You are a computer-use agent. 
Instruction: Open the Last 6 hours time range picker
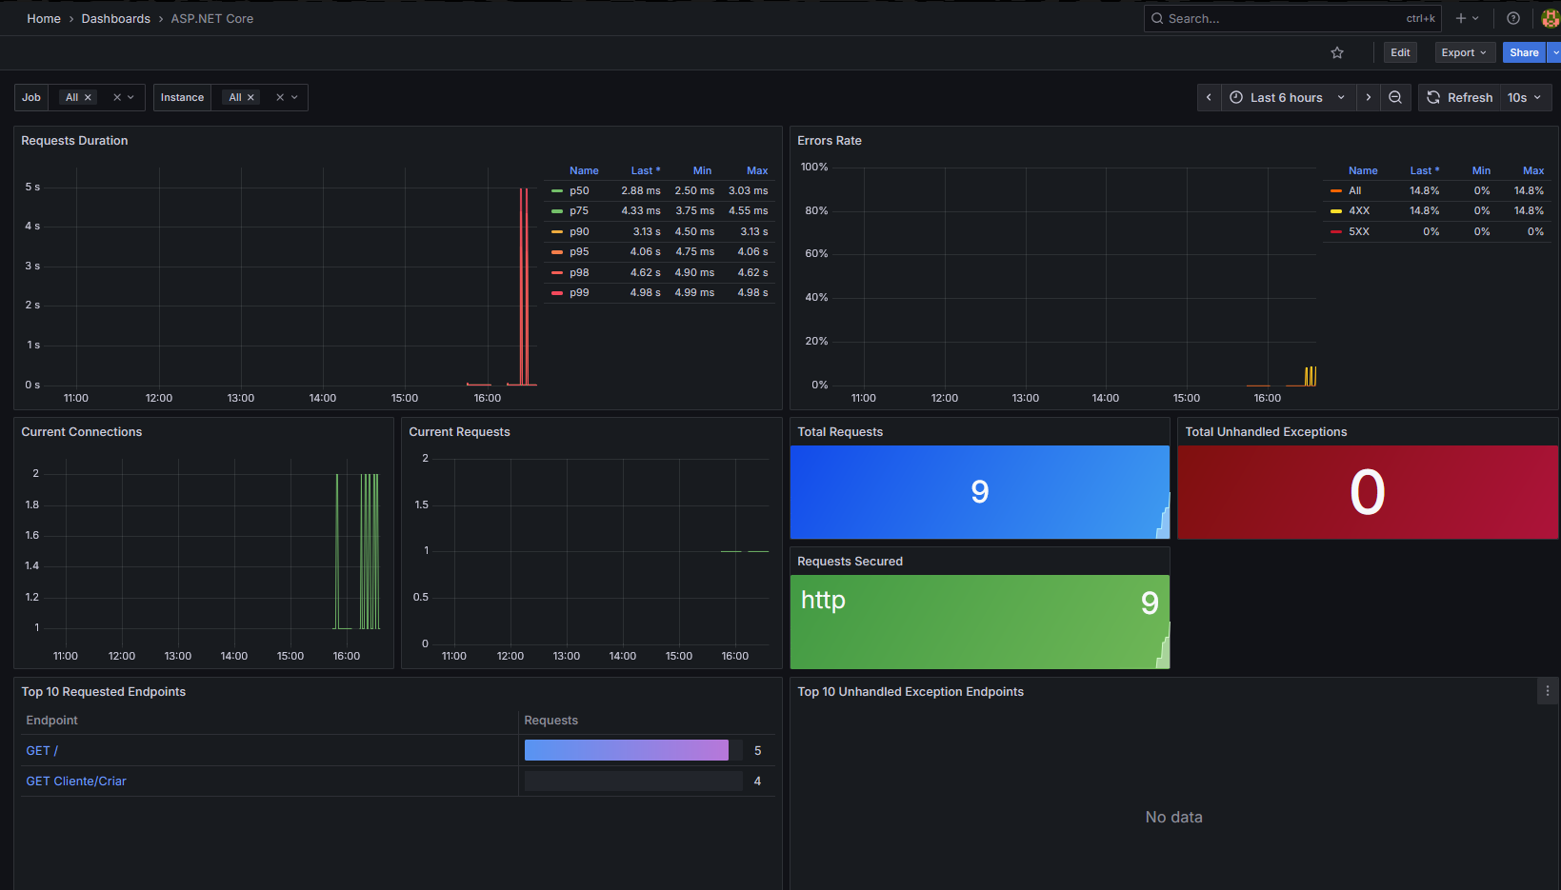tap(1285, 97)
